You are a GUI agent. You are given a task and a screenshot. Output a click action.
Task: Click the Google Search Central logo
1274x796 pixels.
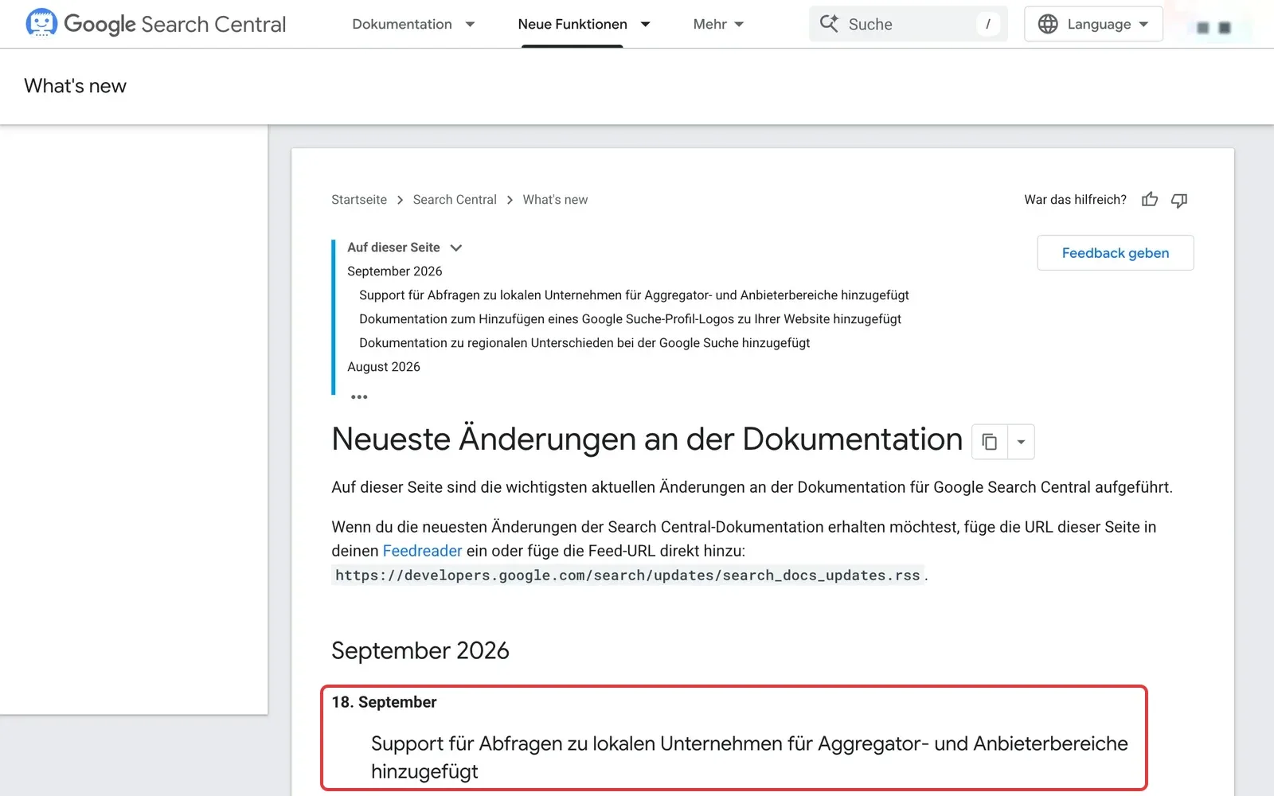click(x=156, y=24)
